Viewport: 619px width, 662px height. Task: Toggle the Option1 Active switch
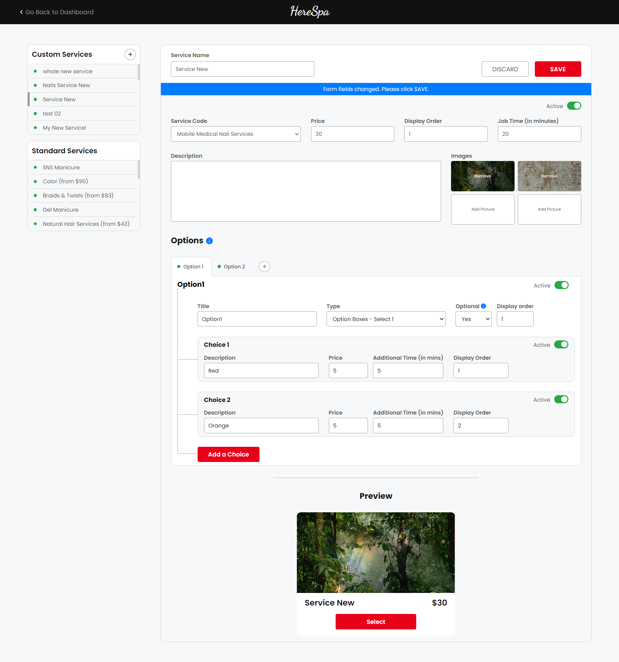(x=562, y=285)
